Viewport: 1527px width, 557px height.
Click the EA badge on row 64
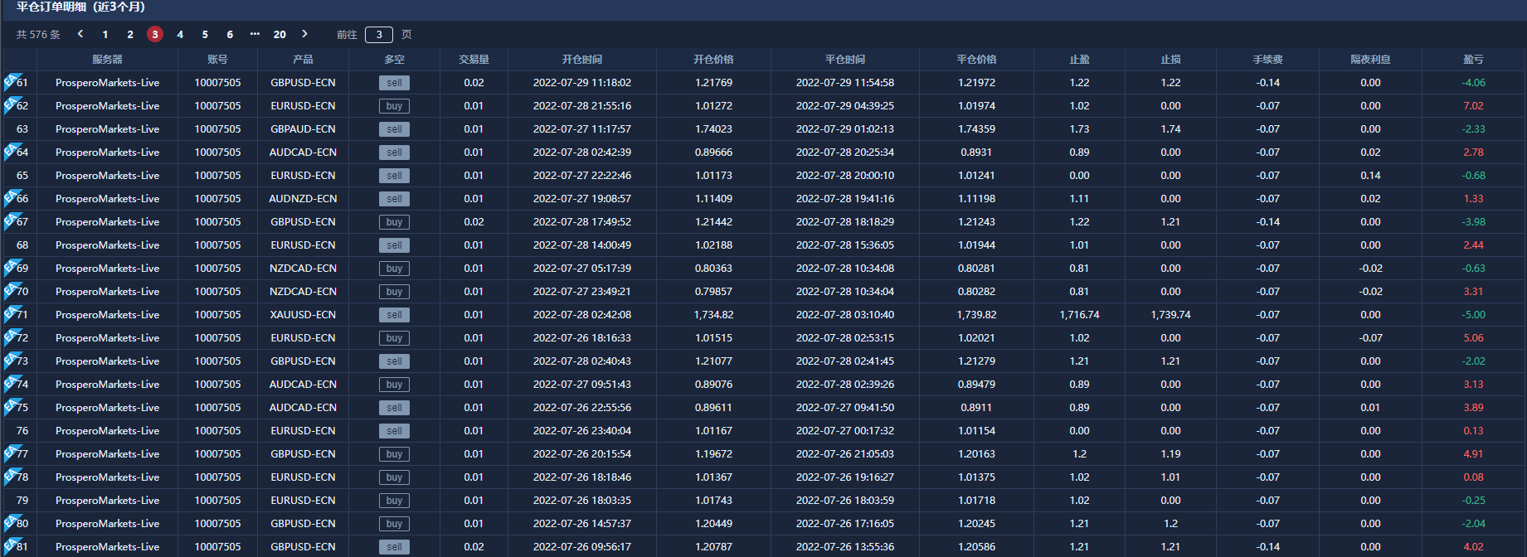pos(11,150)
